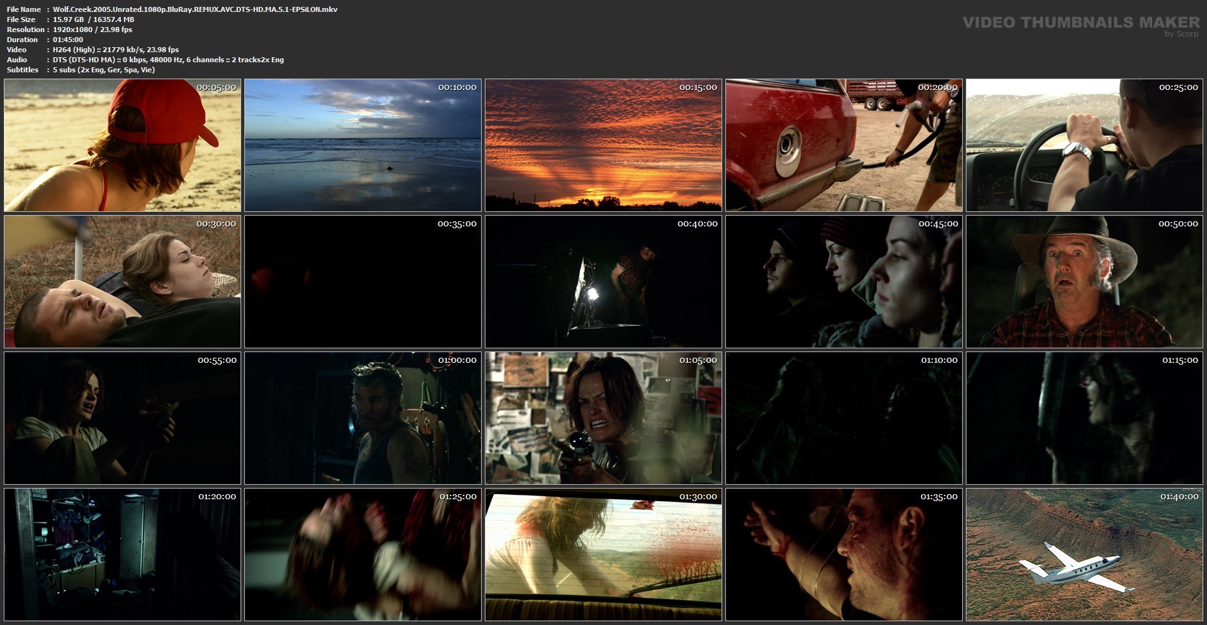Select the 01:40:00 airplane over desert thumbnail

coord(1084,555)
